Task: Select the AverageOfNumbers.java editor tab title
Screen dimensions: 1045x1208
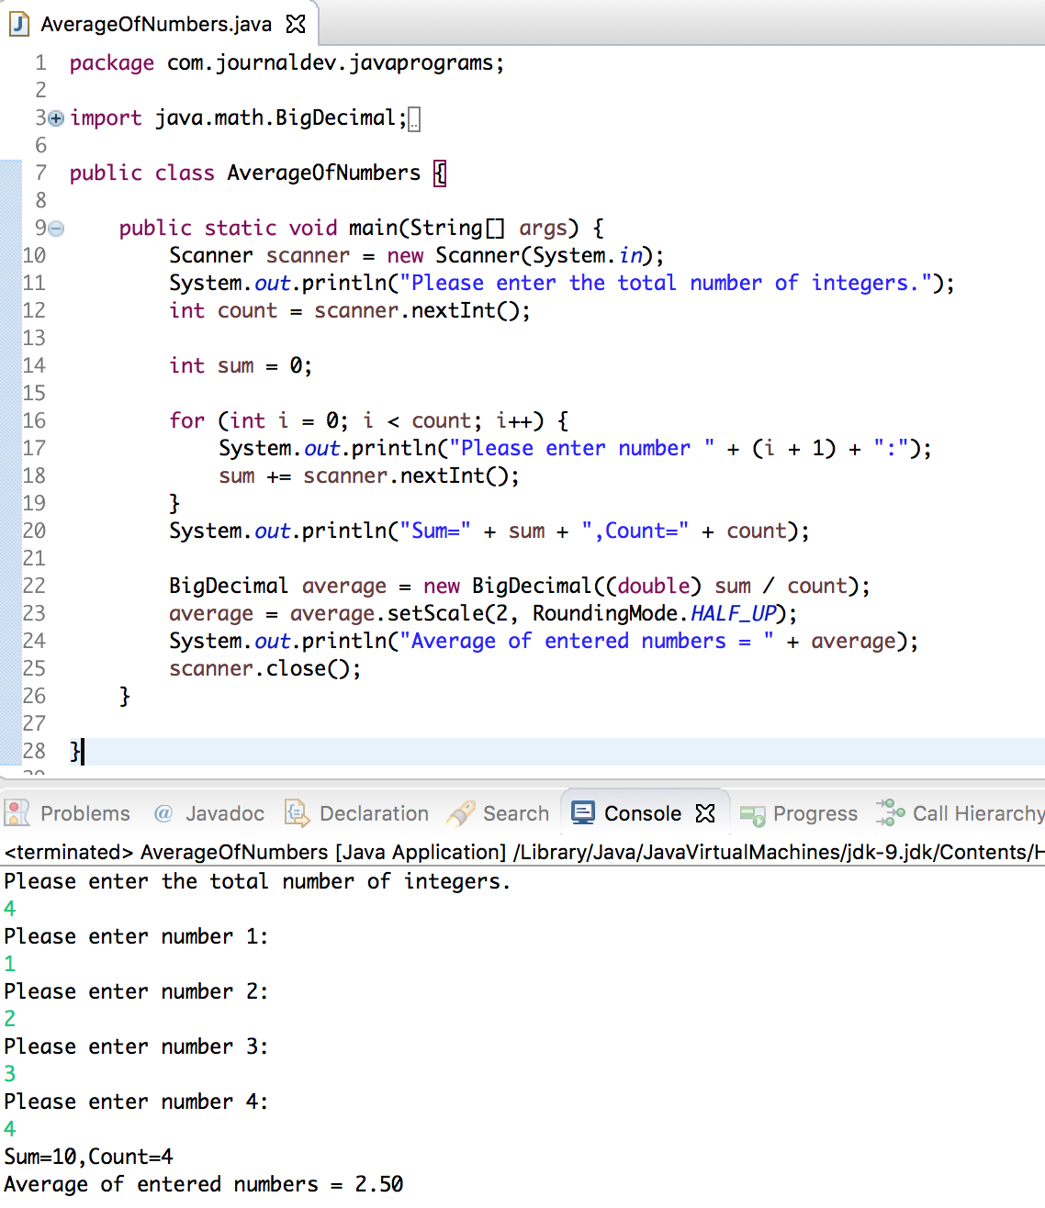Action: tap(156, 24)
